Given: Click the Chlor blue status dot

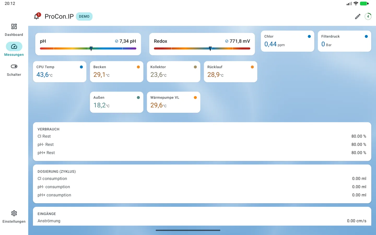Looking at the screenshot, I should 309,37.
